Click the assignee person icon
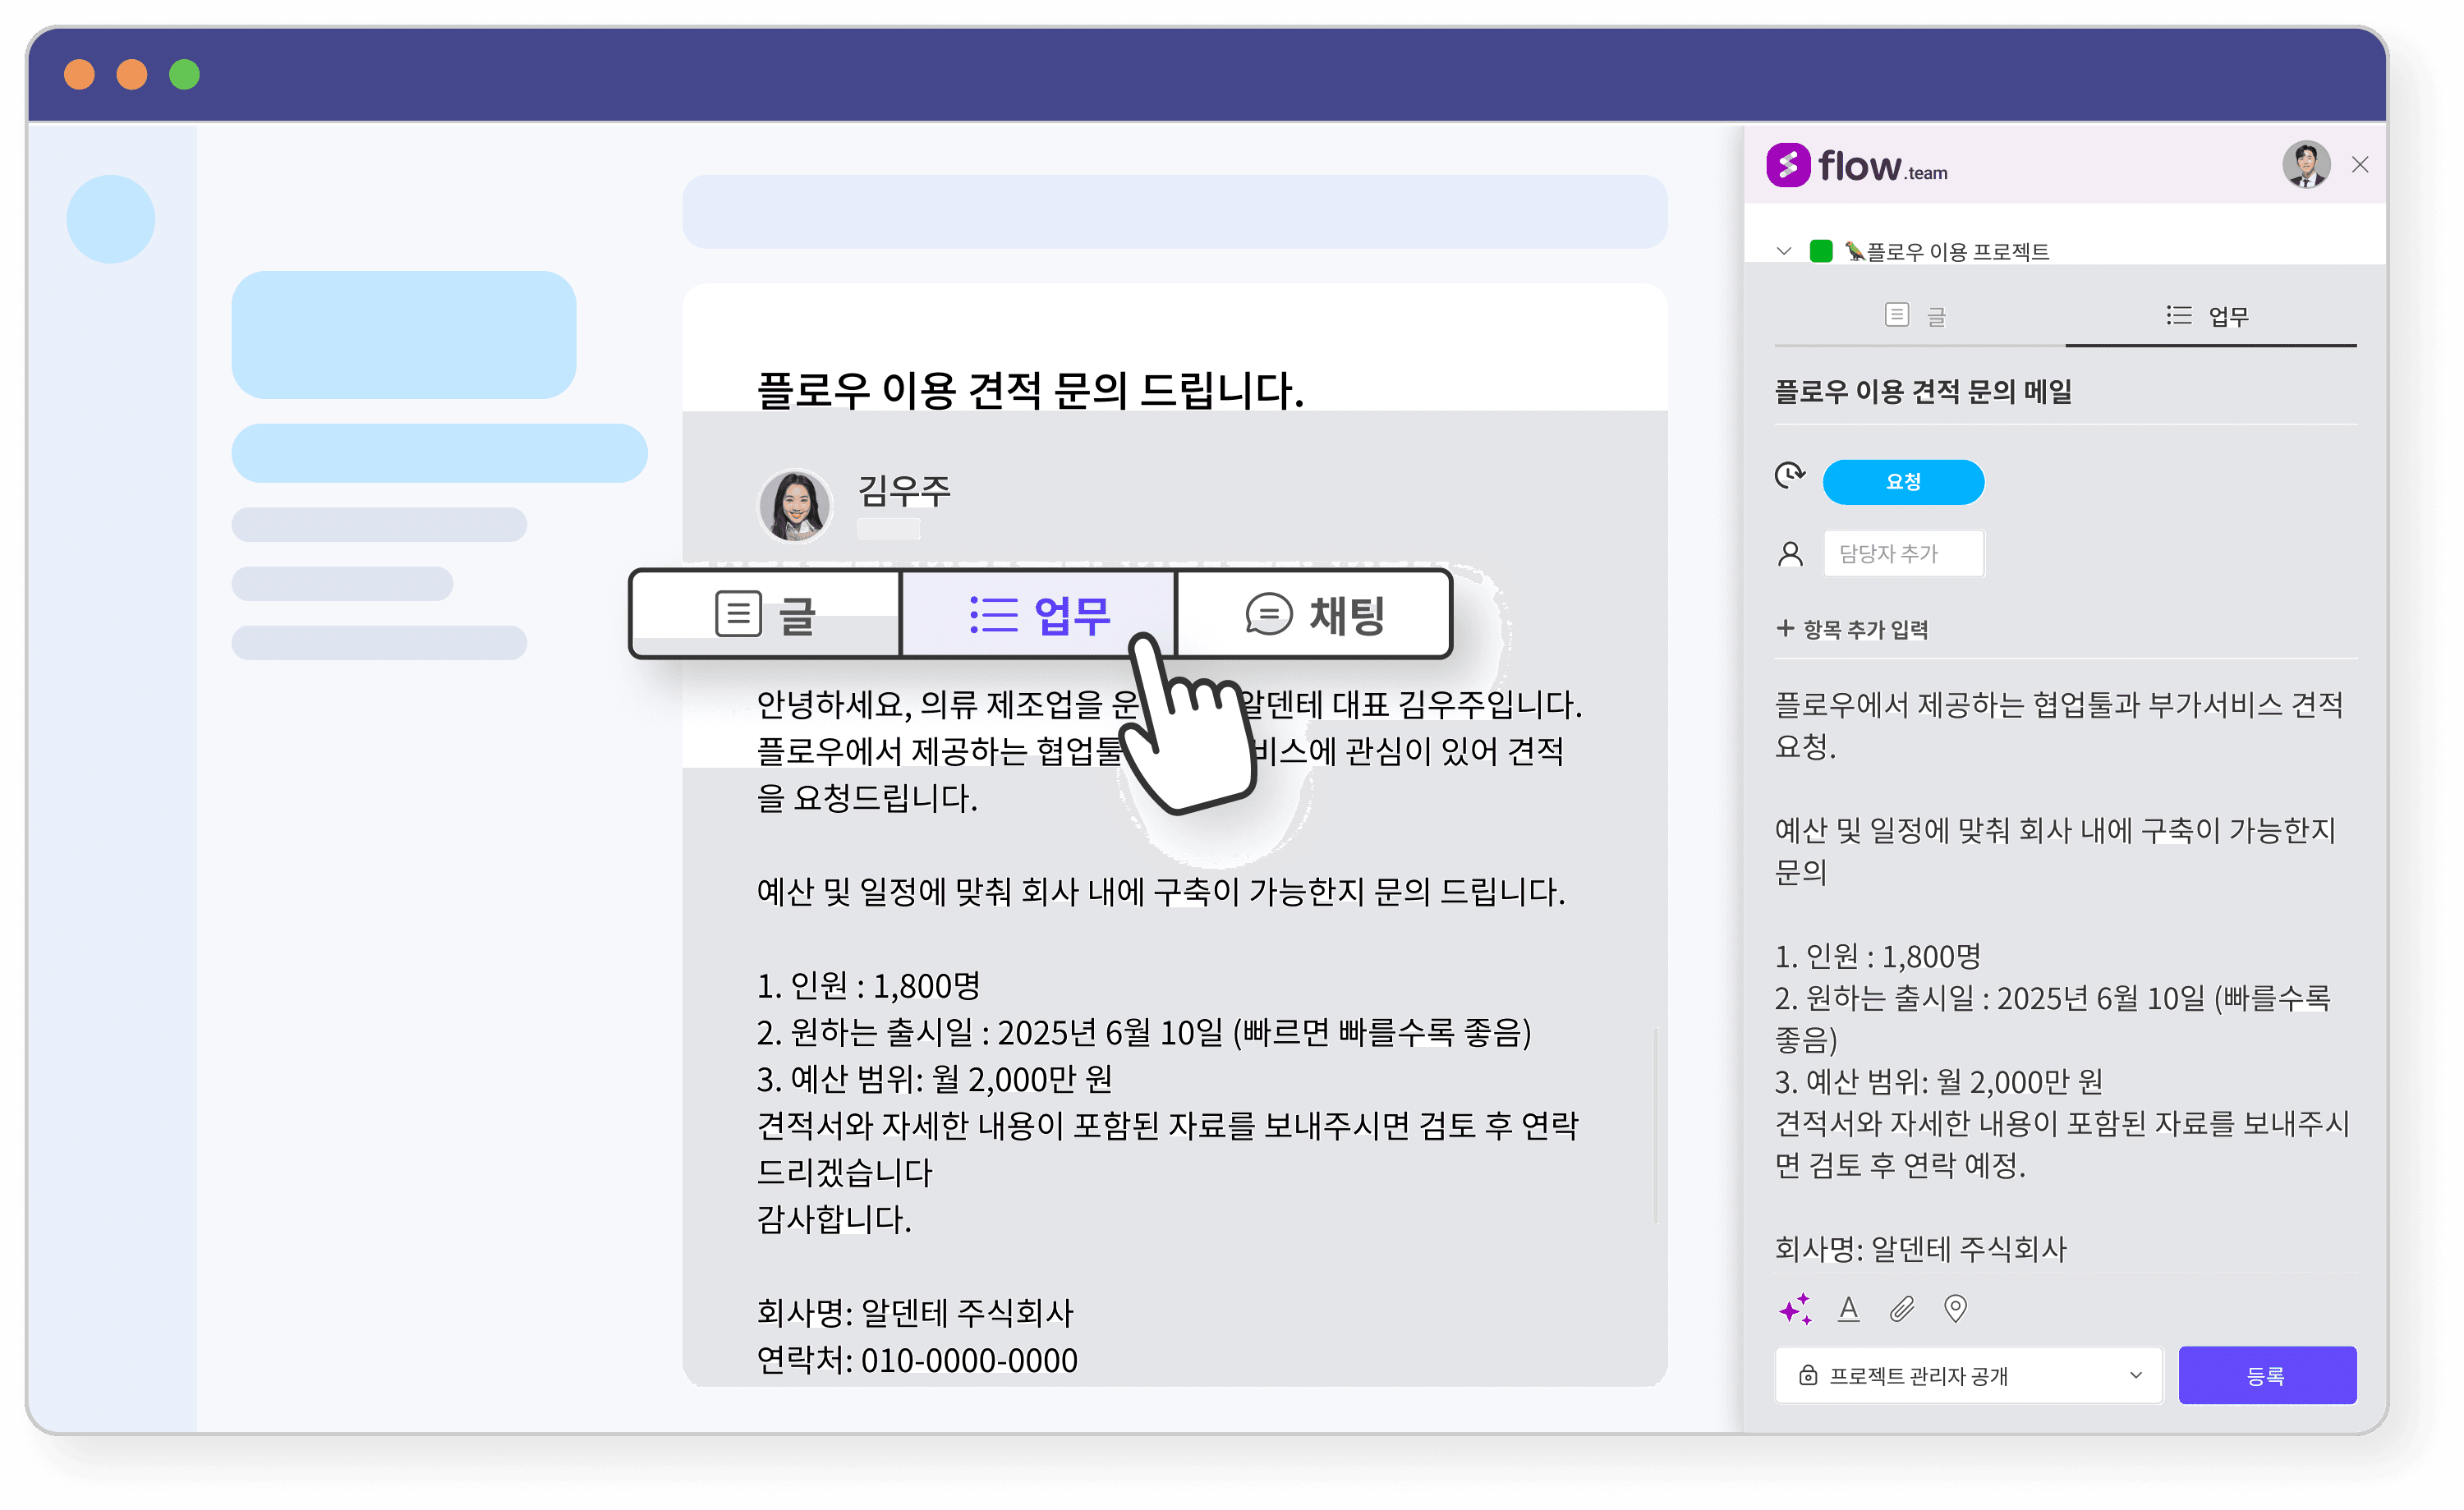This screenshot has width=2464, height=1510. (x=1790, y=554)
